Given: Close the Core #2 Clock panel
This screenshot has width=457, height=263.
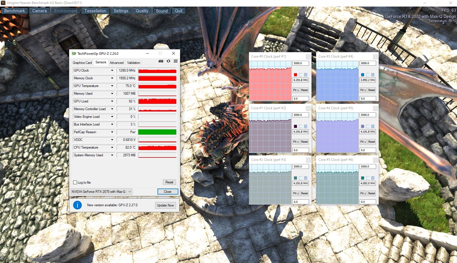Looking at the screenshot, I should [308, 160].
